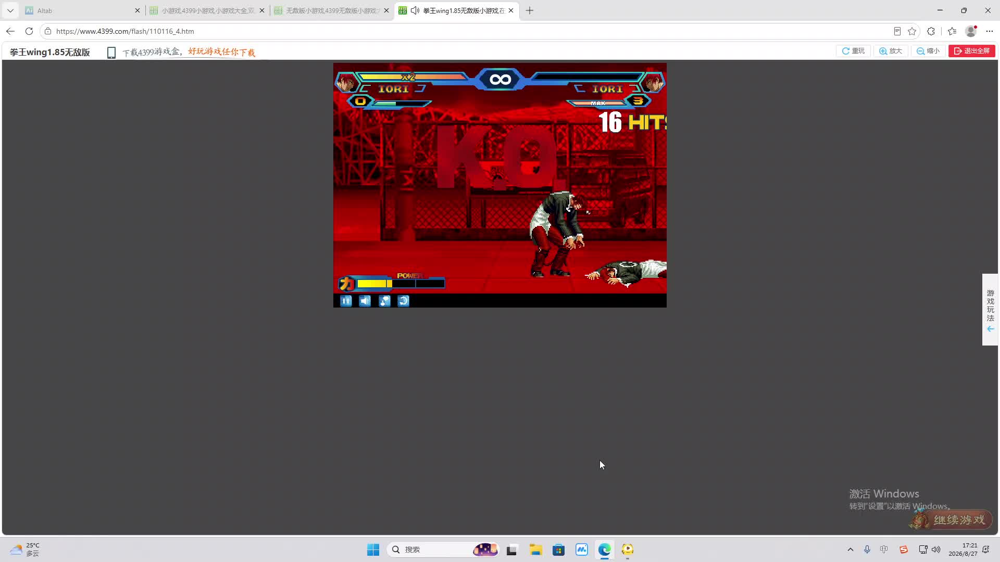The image size is (1000, 562).
Task: Add this page to favorites star
Action: pos(912,31)
